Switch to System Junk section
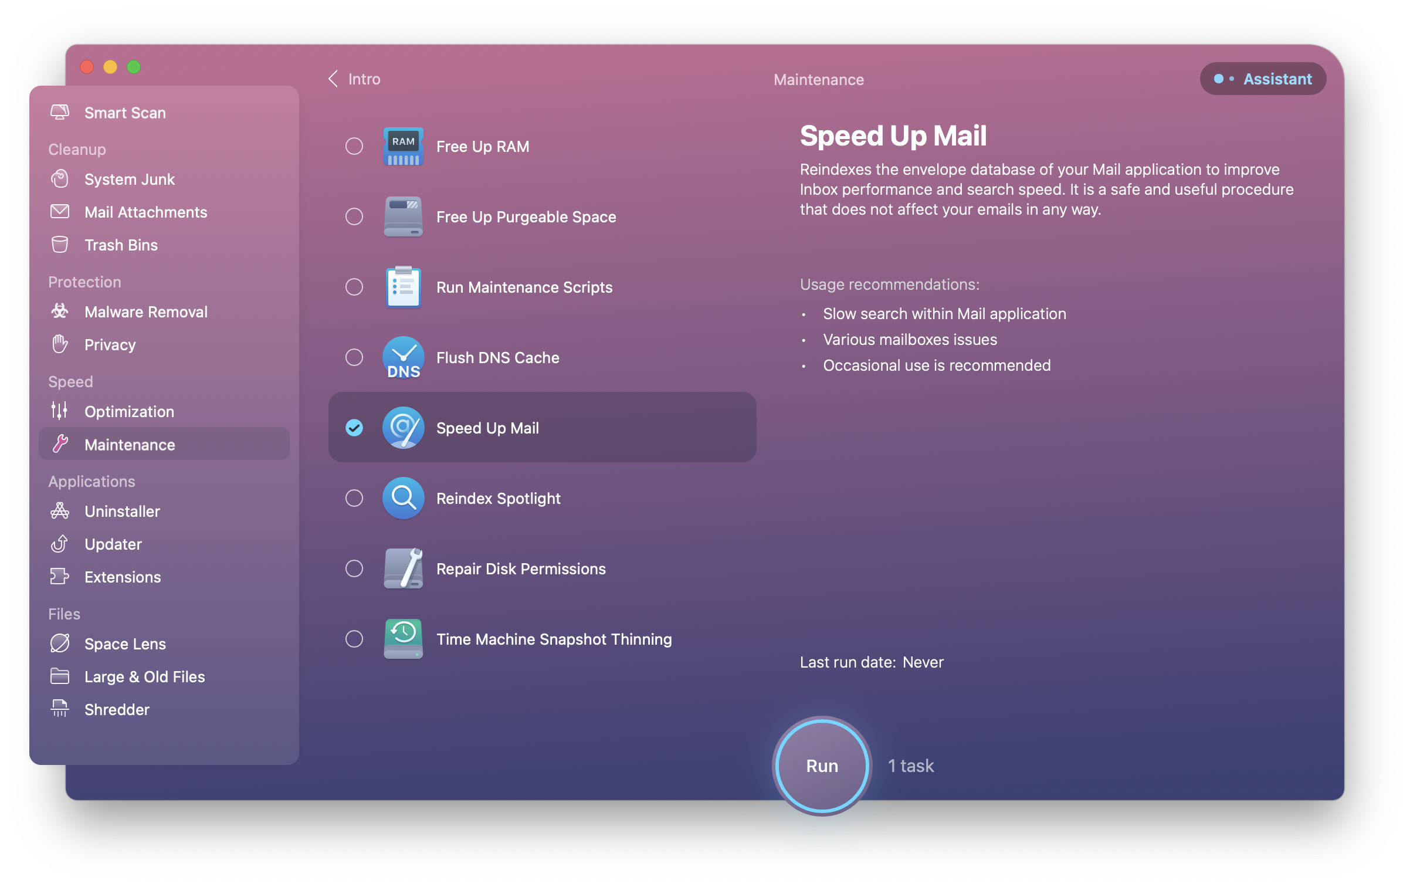The width and height of the screenshot is (1410, 887). [130, 180]
